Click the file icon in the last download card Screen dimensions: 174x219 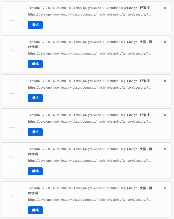[x=12, y=199]
